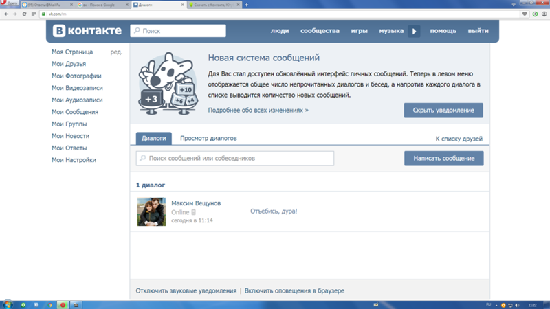The width and height of the screenshot is (550, 309).
Task: Click Отключить звуковые уведомления link
Action: click(186, 290)
